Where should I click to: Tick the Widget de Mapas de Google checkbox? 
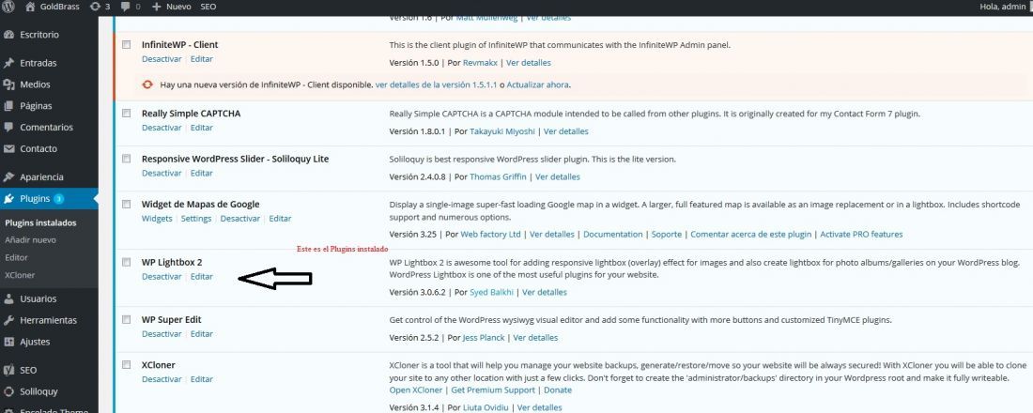[x=127, y=205]
